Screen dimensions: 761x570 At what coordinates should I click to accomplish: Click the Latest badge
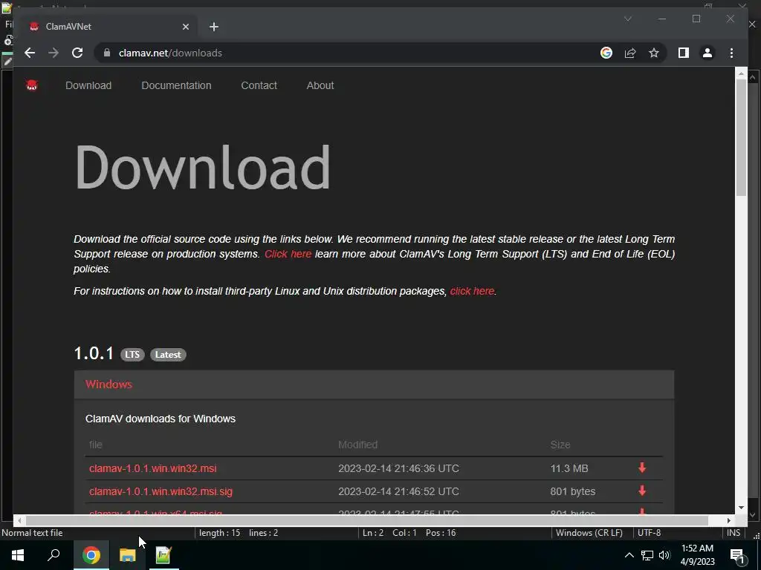coord(168,354)
